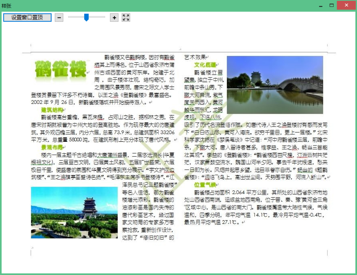Viewport: 357px width, 275px height.
Task: Click the photo of the tower above trees
Action: pyautogui.click(x=74, y=213)
